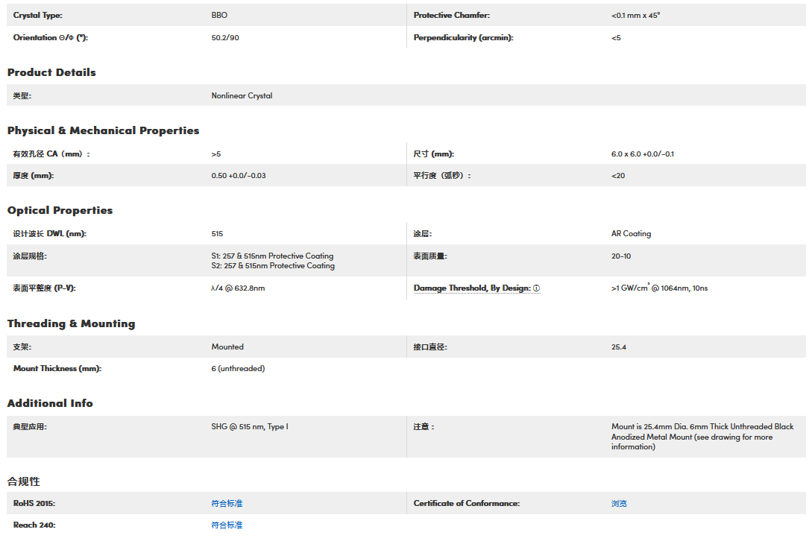Click the BBO crystal type value
This screenshot has width=812, height=547.
219,16
